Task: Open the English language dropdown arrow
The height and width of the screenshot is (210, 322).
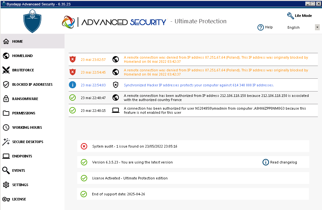Action: click(x=317, y=27)
